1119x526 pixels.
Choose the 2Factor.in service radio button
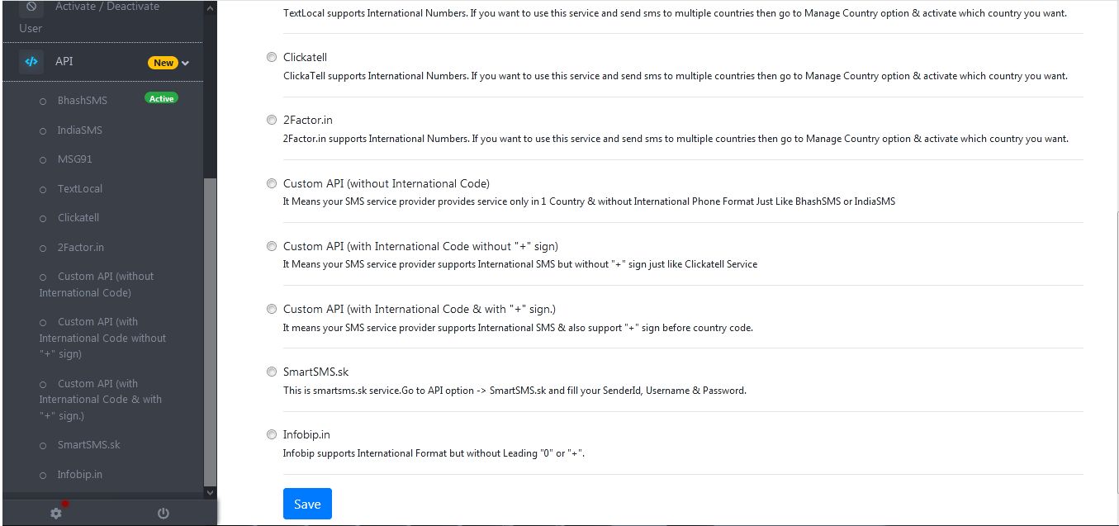coord(272,119)
